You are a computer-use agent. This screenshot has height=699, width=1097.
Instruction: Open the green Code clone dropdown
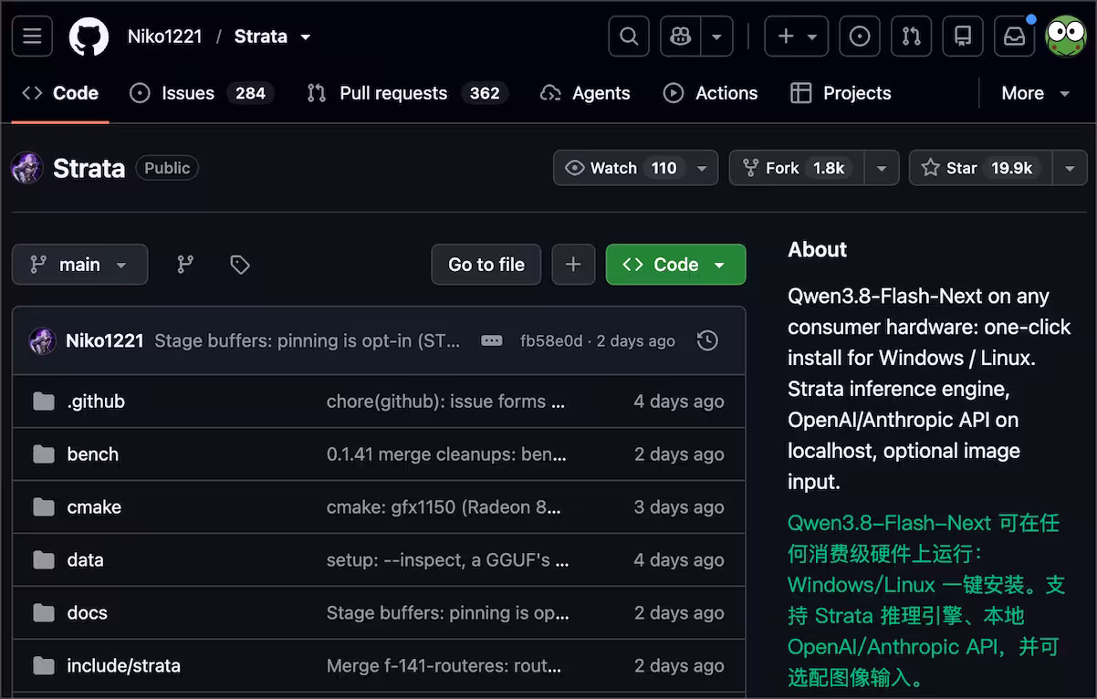(675, 265)
